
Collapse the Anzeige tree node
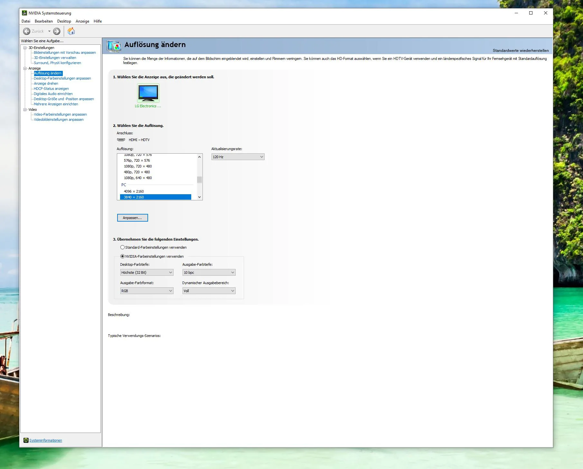coord(25,68)
